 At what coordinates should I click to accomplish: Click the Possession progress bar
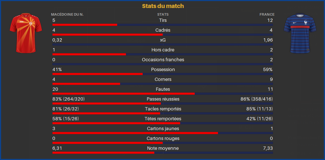coord(163,74)
